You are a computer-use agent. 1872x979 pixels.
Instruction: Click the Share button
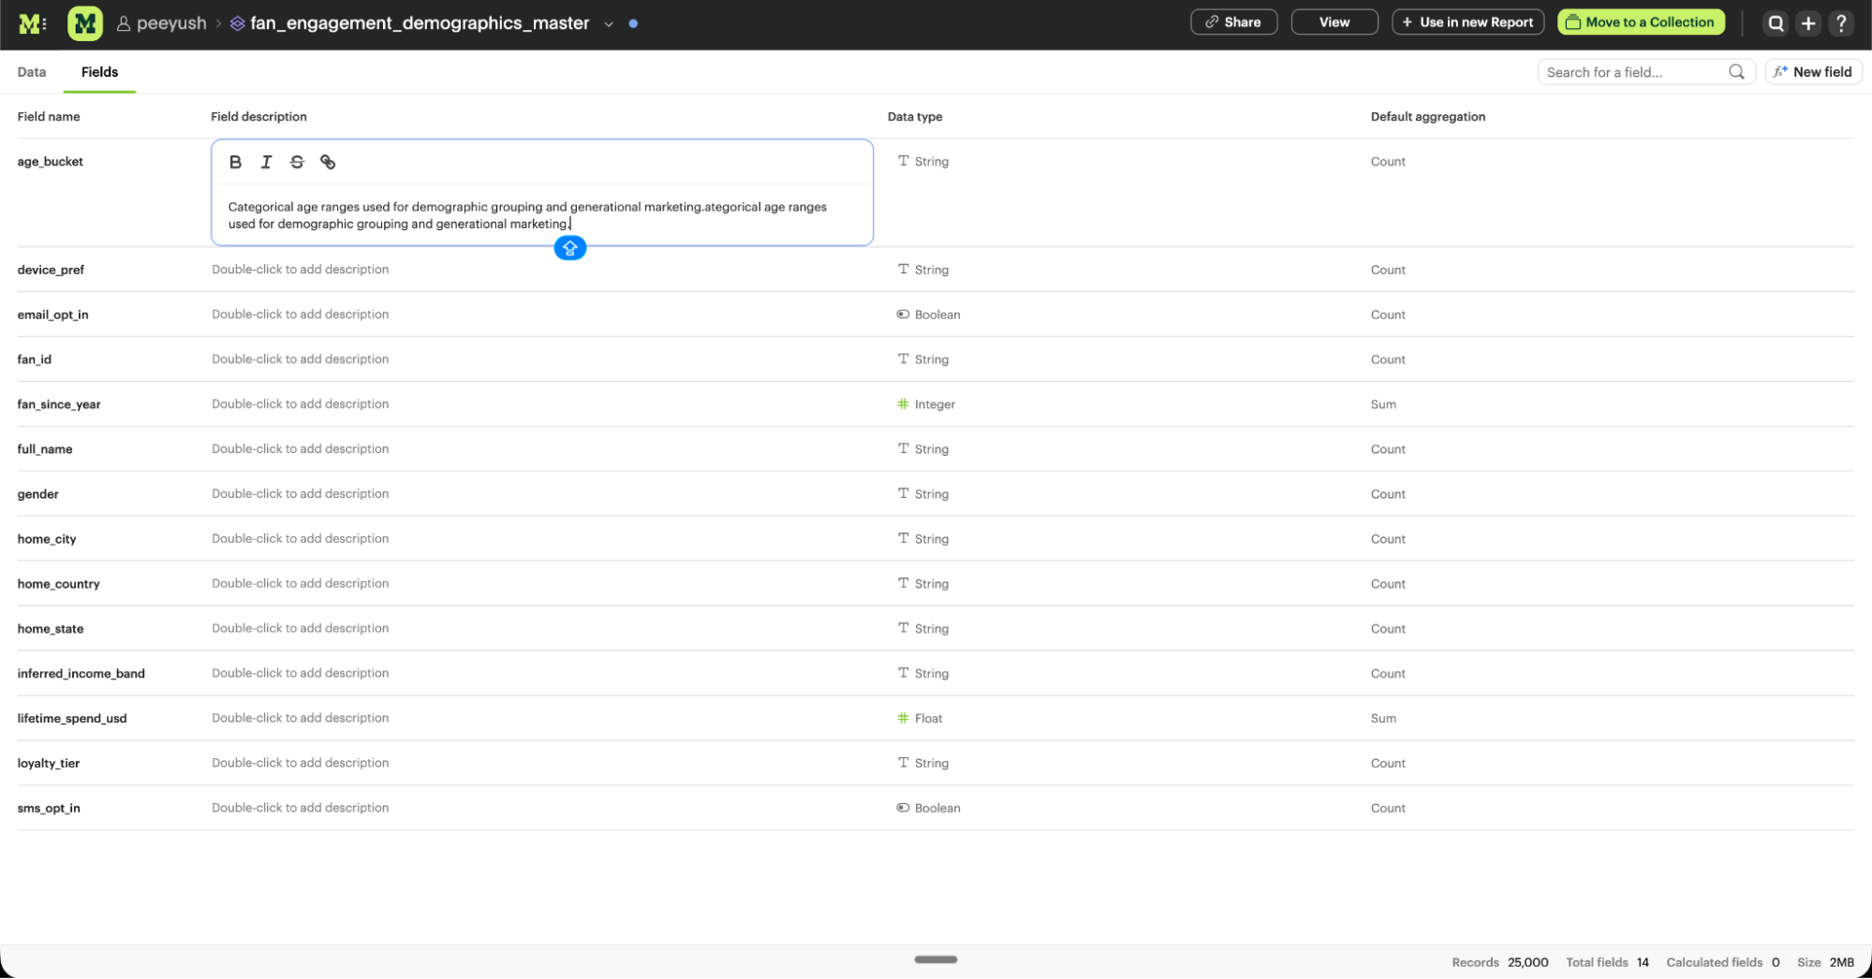point(1233,22)
